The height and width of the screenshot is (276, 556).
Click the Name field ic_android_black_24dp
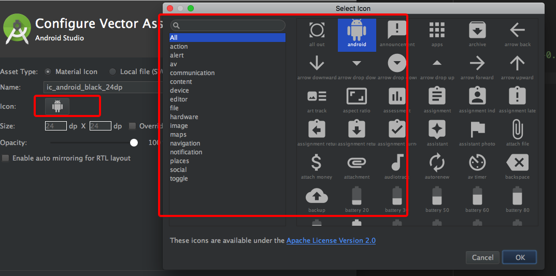(x=103, y=87)
